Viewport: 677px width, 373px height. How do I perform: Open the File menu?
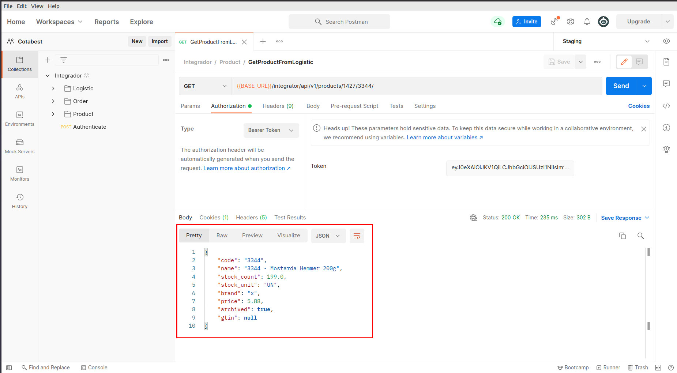click(8, 6)
